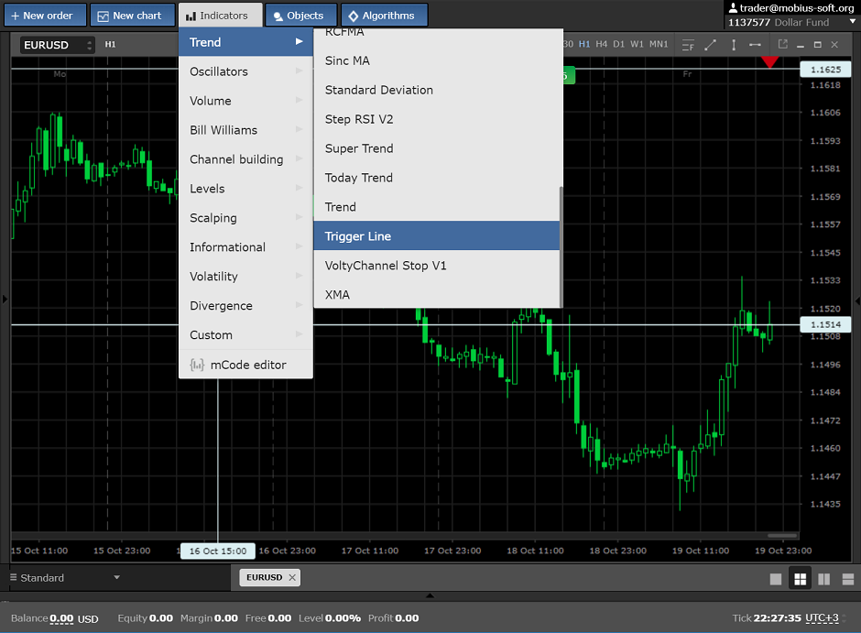
Task: Switch to the H4 timeframe
Action: (602, 44)
